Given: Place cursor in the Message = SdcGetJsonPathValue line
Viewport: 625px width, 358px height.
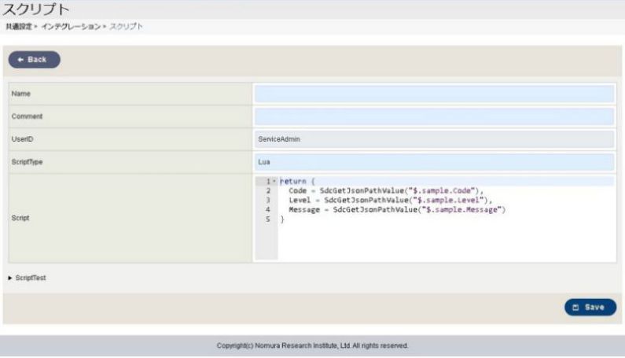Looking at the screenshot, I should pos(397,209).
